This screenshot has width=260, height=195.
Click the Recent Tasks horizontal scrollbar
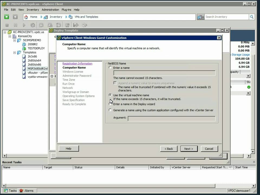pyautogui.click(x=110, y=186)
